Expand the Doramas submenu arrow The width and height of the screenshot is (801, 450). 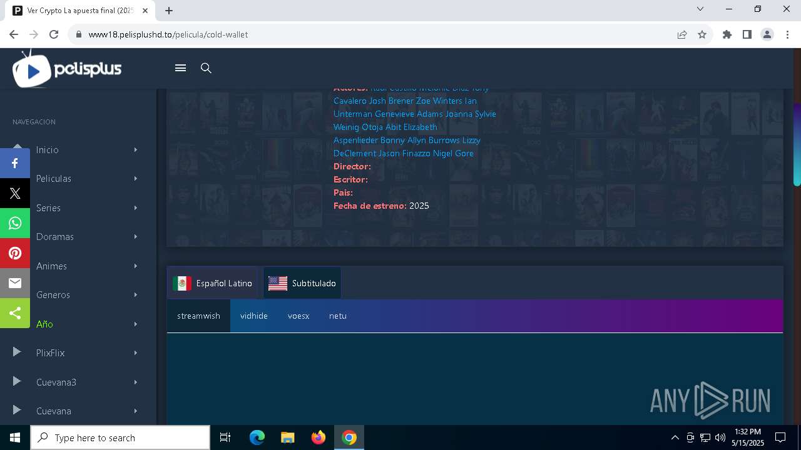click(135, 237)
